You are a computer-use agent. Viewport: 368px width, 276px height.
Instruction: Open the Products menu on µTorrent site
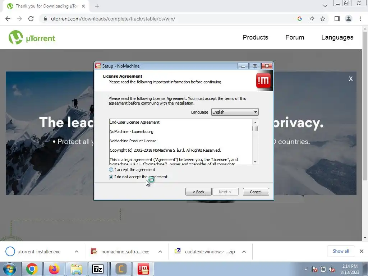(x=256, y=37)
